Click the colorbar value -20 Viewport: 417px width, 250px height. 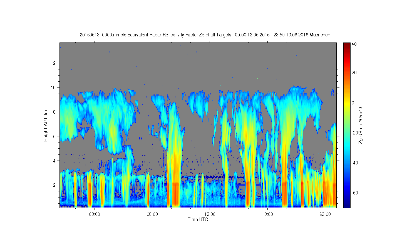click(x=355, y=133)
